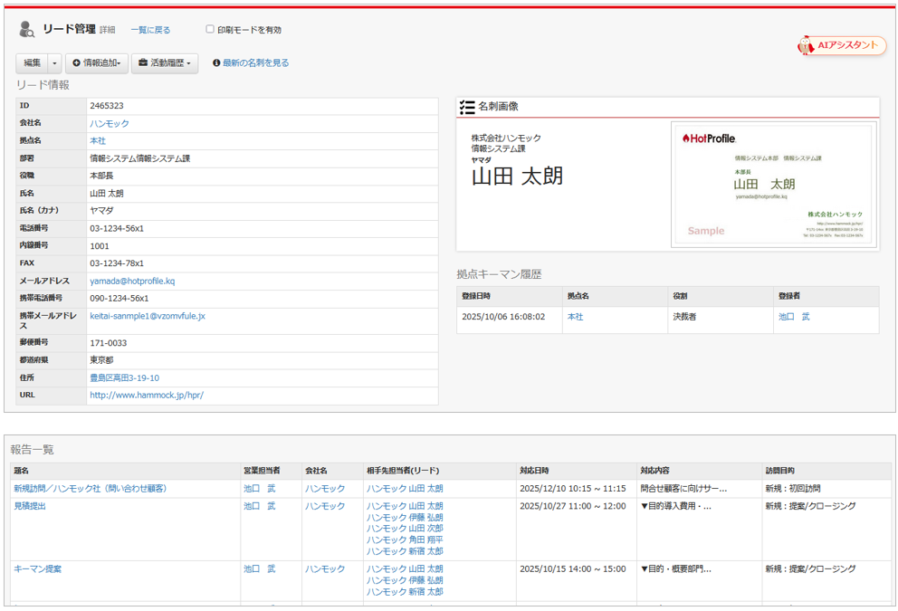
Task: Open the 活動履歴 dropdown menu
Action: point(166,63)
